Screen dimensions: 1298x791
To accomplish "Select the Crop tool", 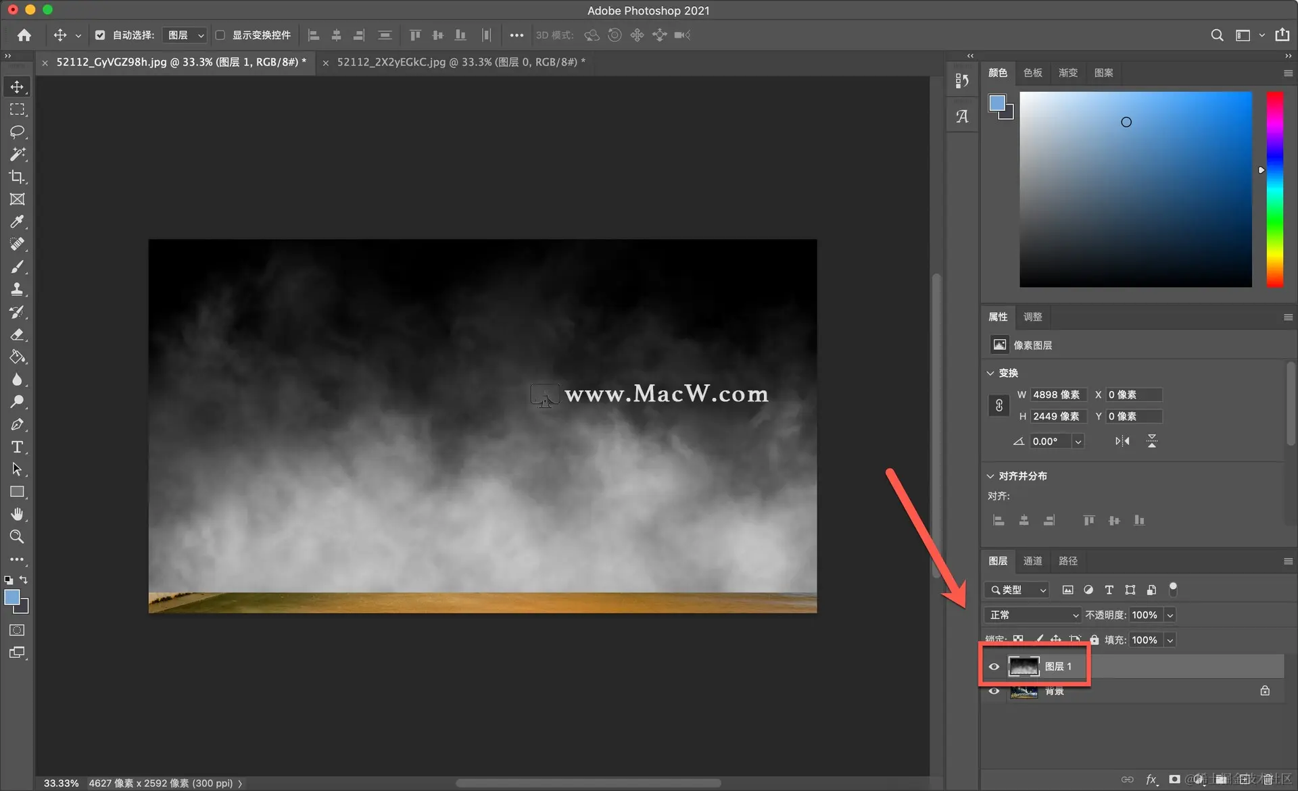I will [x=17, y=177].
